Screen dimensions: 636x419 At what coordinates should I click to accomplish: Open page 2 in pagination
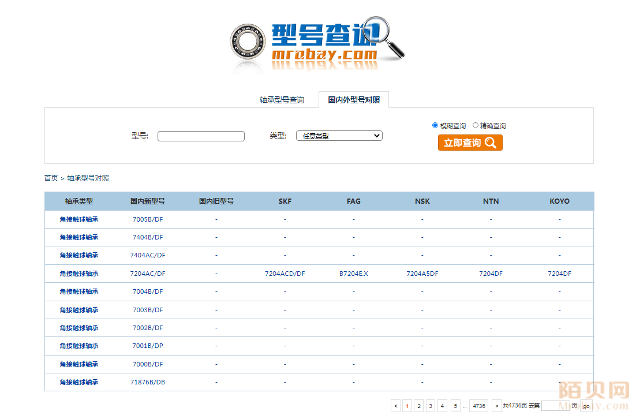pos(419,406)
